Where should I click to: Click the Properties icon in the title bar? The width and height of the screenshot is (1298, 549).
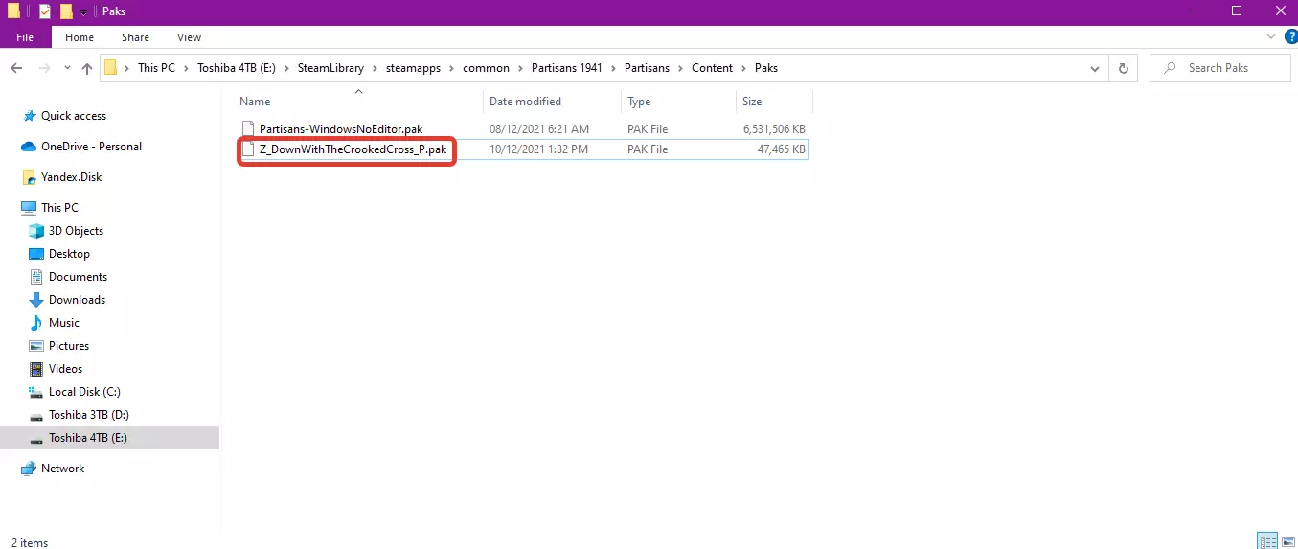point(45,11)
